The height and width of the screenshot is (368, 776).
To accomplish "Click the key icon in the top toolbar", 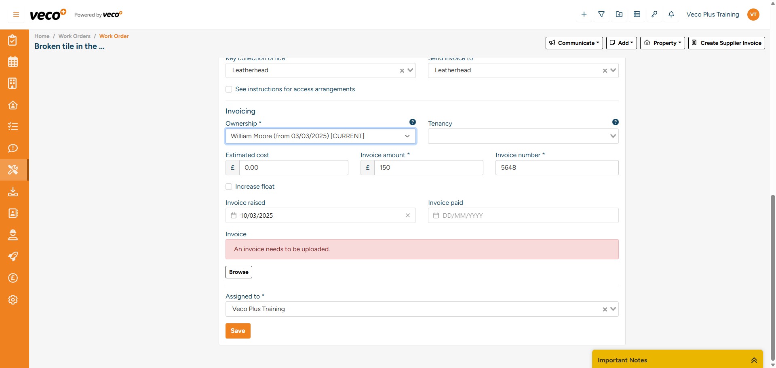I will coord(654,14).
